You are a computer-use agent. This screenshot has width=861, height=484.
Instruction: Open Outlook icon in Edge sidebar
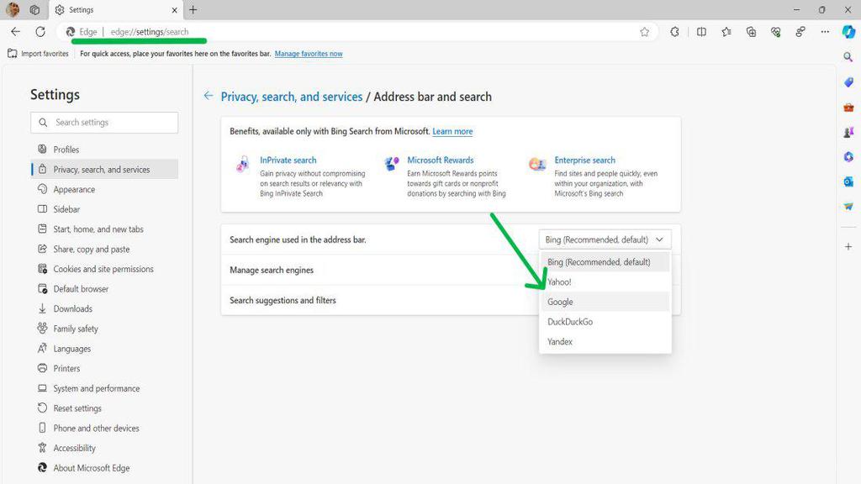[848, 181]
